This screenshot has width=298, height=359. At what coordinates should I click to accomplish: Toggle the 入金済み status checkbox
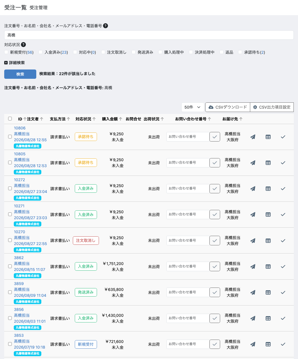[x=40, y=52]
